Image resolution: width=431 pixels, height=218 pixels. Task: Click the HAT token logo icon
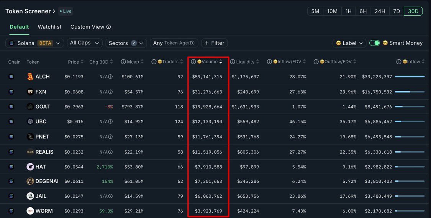pos(30,167)
